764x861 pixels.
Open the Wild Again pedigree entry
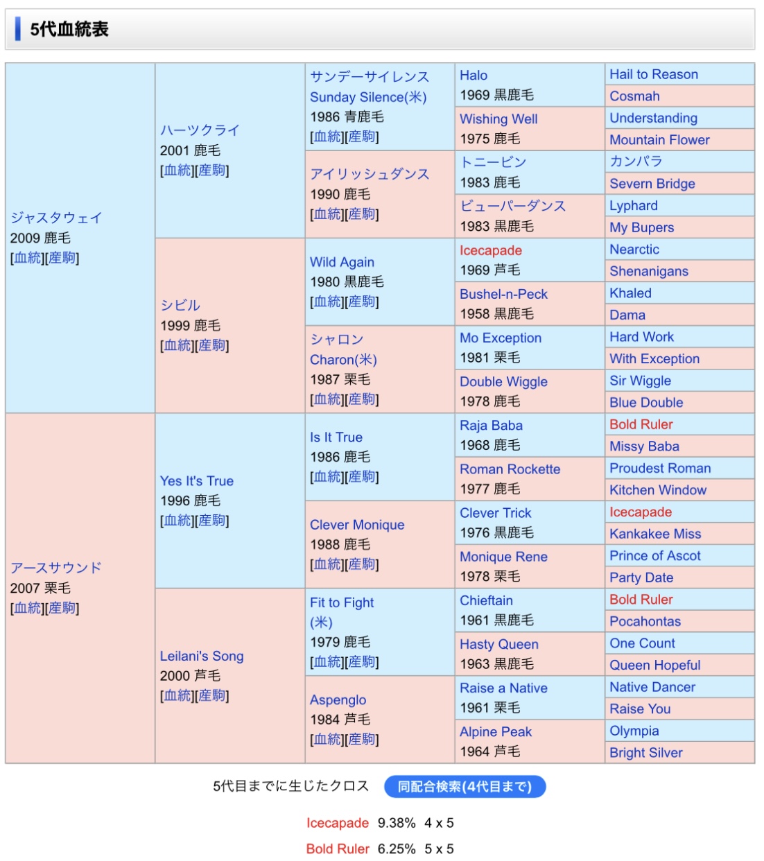pos(342,262)
